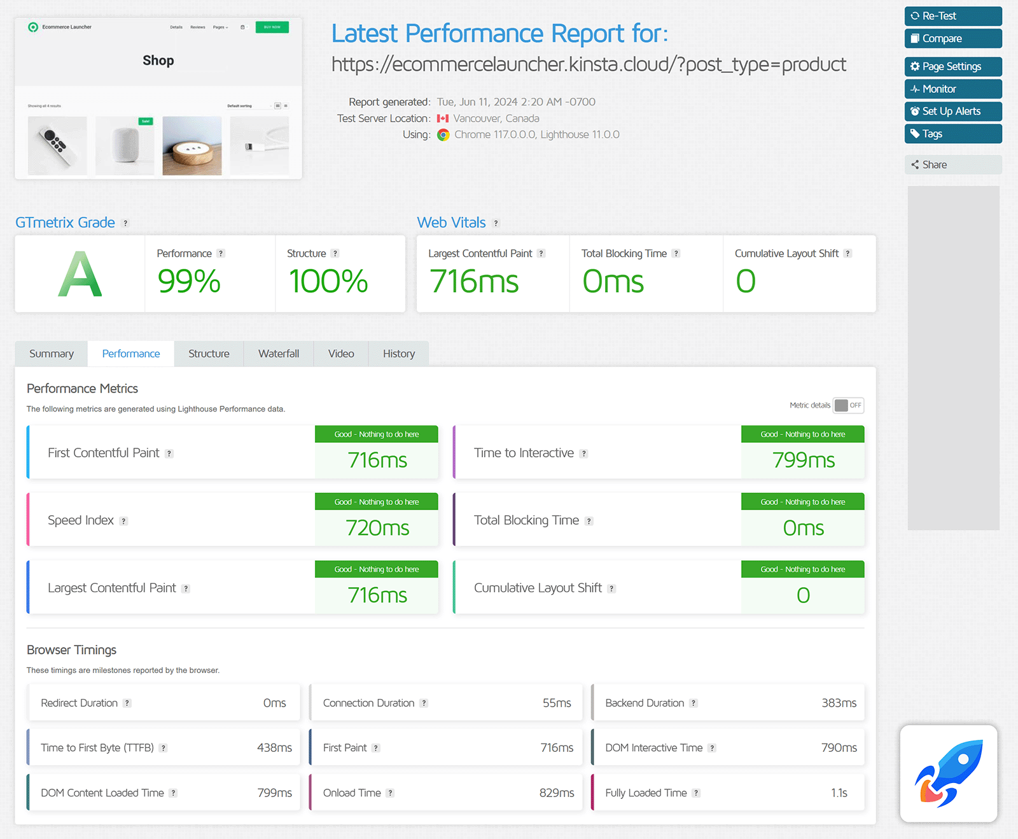Open the tested URL link
The height and width of the screenshot is (839, 1018).
pyautogui.click(x=589, y=64)
